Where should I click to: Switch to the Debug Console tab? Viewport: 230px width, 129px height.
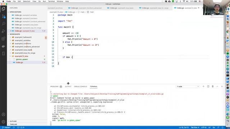pyautogui.click(x=80, y=87)
